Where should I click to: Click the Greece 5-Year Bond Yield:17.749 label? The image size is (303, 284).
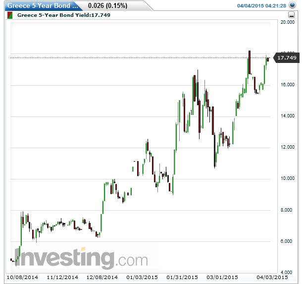pyautogui.click(x=64, y=15)
